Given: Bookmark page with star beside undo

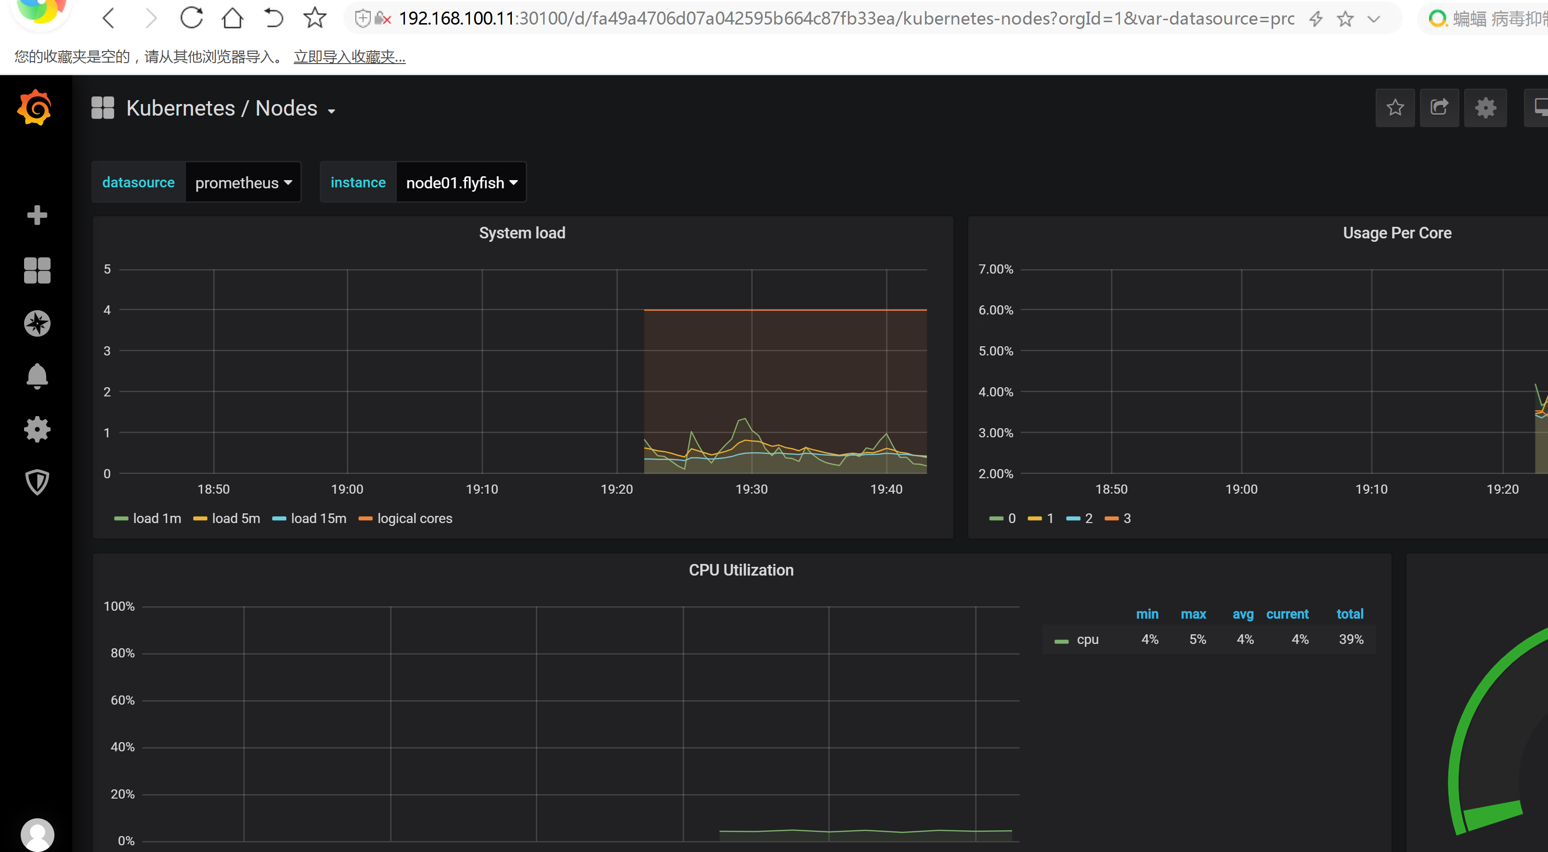Looking at the screenshot, I should click(315, 18).
